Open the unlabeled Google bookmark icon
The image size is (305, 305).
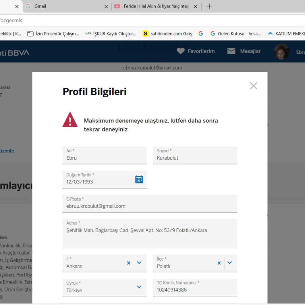201,34
